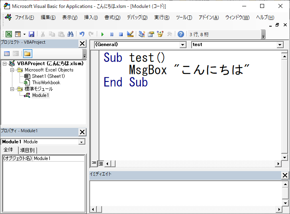The image size is (290, 214).
Task: Click the Paste clipboard icon
Action: coord(61,34)
